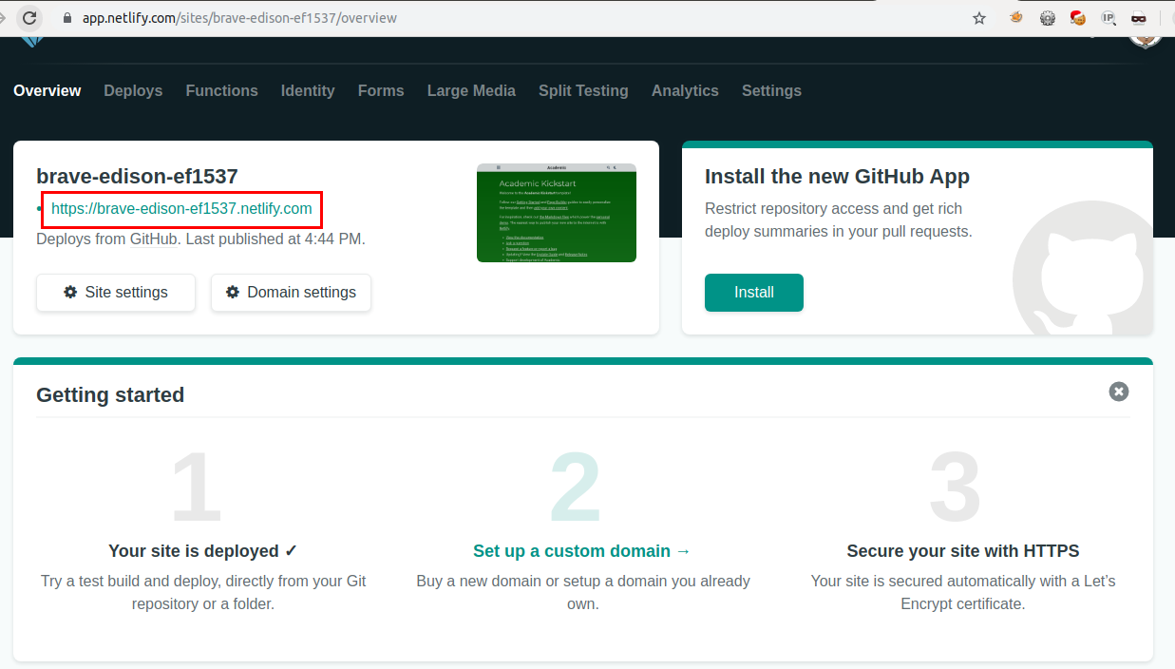Open the Deploys tab

point(133,91)
